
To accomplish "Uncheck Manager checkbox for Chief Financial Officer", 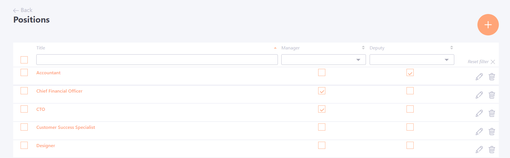I will click(x=322, y=91).
